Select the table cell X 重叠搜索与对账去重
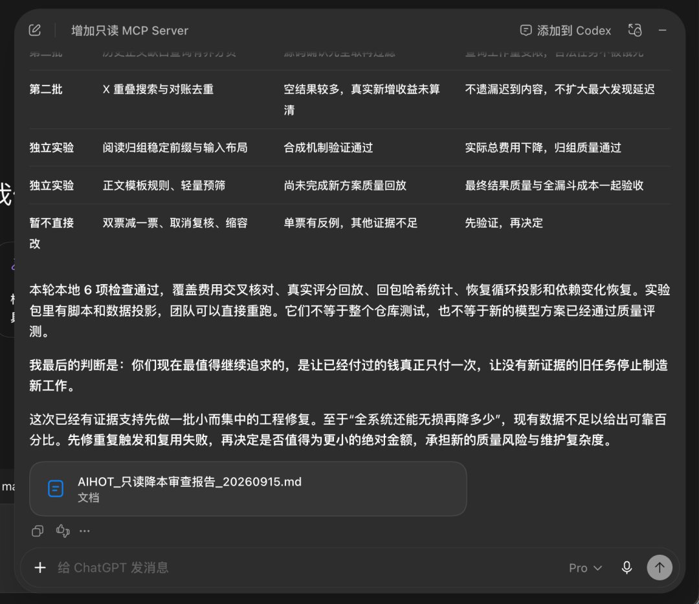The height and width of the screenshot is (604, 699). coord(159,89)
